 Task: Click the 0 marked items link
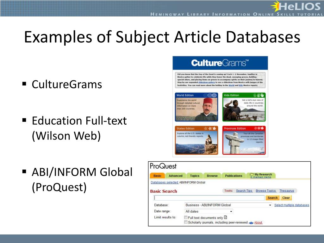coord(261,177)
